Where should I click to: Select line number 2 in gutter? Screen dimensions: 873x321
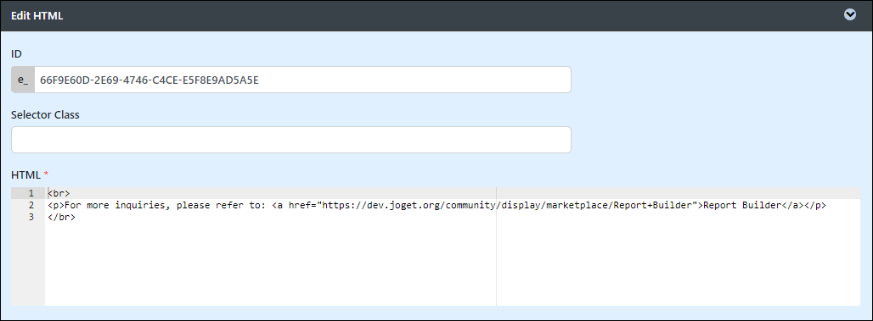(31, 206)
